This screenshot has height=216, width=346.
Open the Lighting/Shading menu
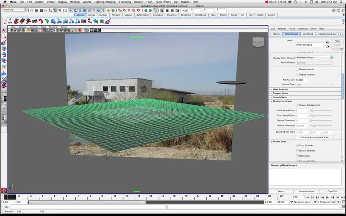105,2
